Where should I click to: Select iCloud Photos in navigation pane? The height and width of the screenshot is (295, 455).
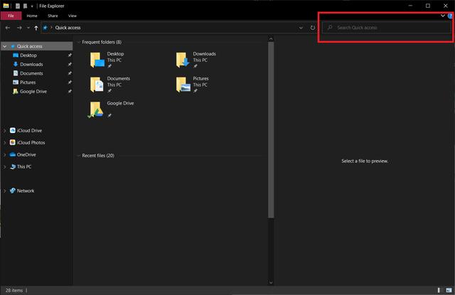coord(31,143)
